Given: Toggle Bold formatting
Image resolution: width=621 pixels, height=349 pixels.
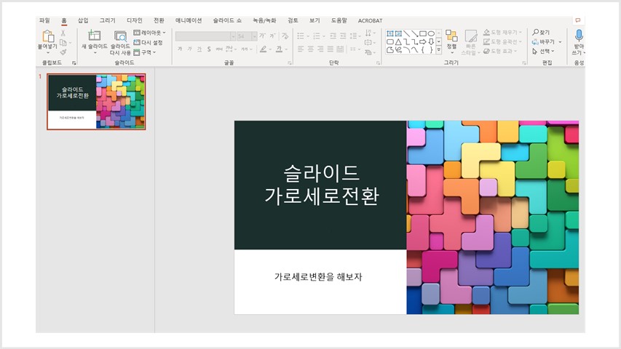Looking at the screenshot, I should (x=180, y=49).
